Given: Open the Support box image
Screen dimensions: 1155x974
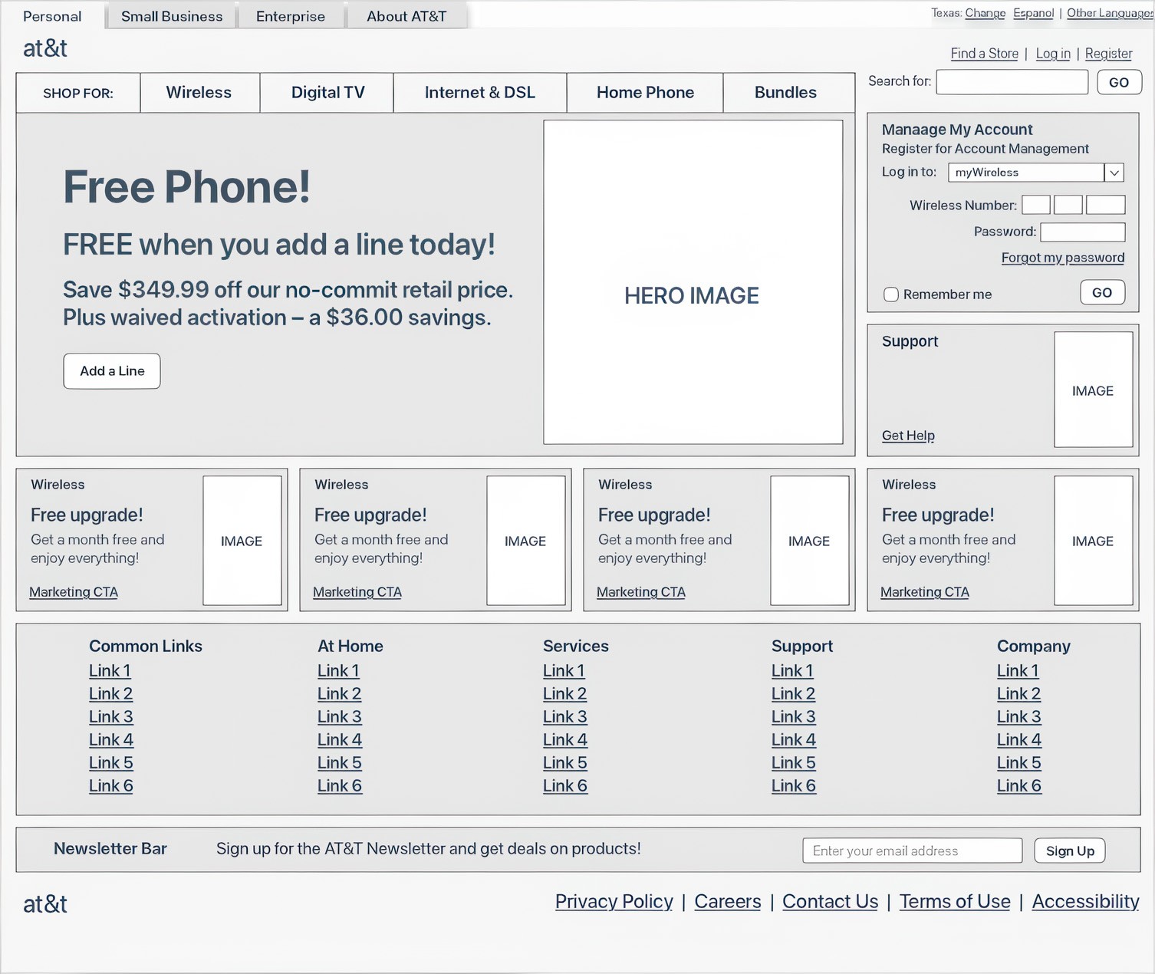Looking at the screenshot, I should pyautogui.click(x=1094, y=390).
